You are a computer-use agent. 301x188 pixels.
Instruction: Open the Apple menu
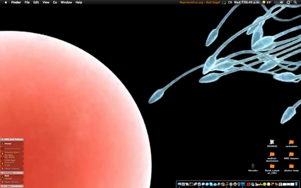(x=6, y=2)
